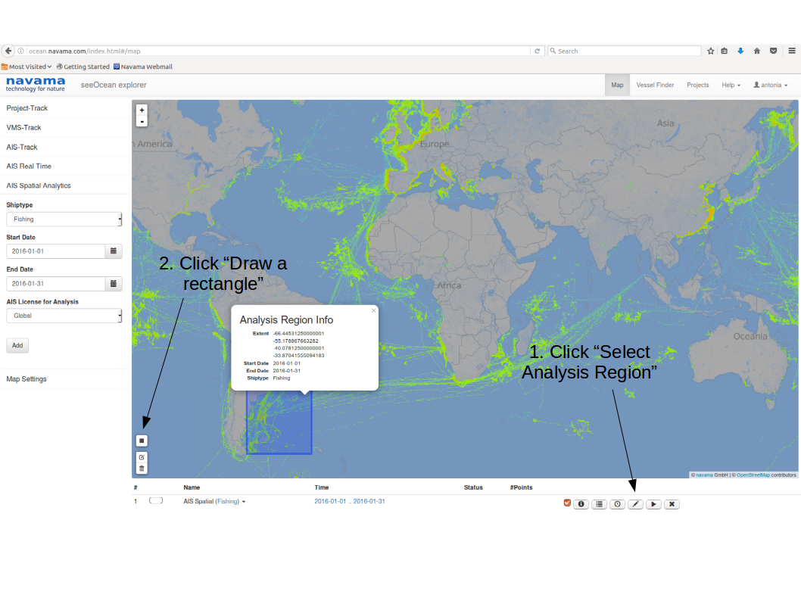
Task: Expand the AIS License for Analysis dropdown
Action: pos(64,316)
